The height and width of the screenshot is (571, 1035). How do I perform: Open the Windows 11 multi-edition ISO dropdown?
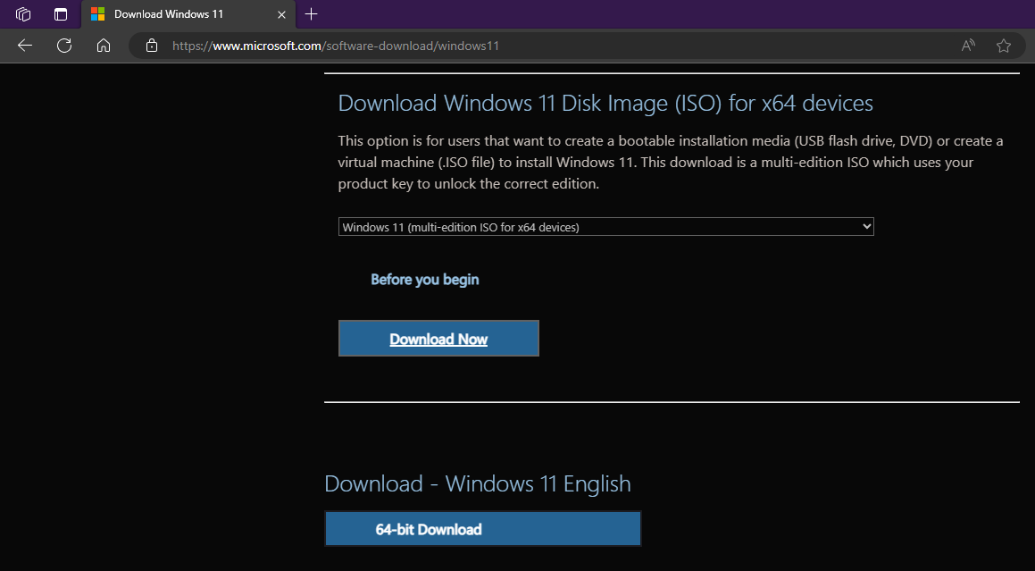[606, 227]
